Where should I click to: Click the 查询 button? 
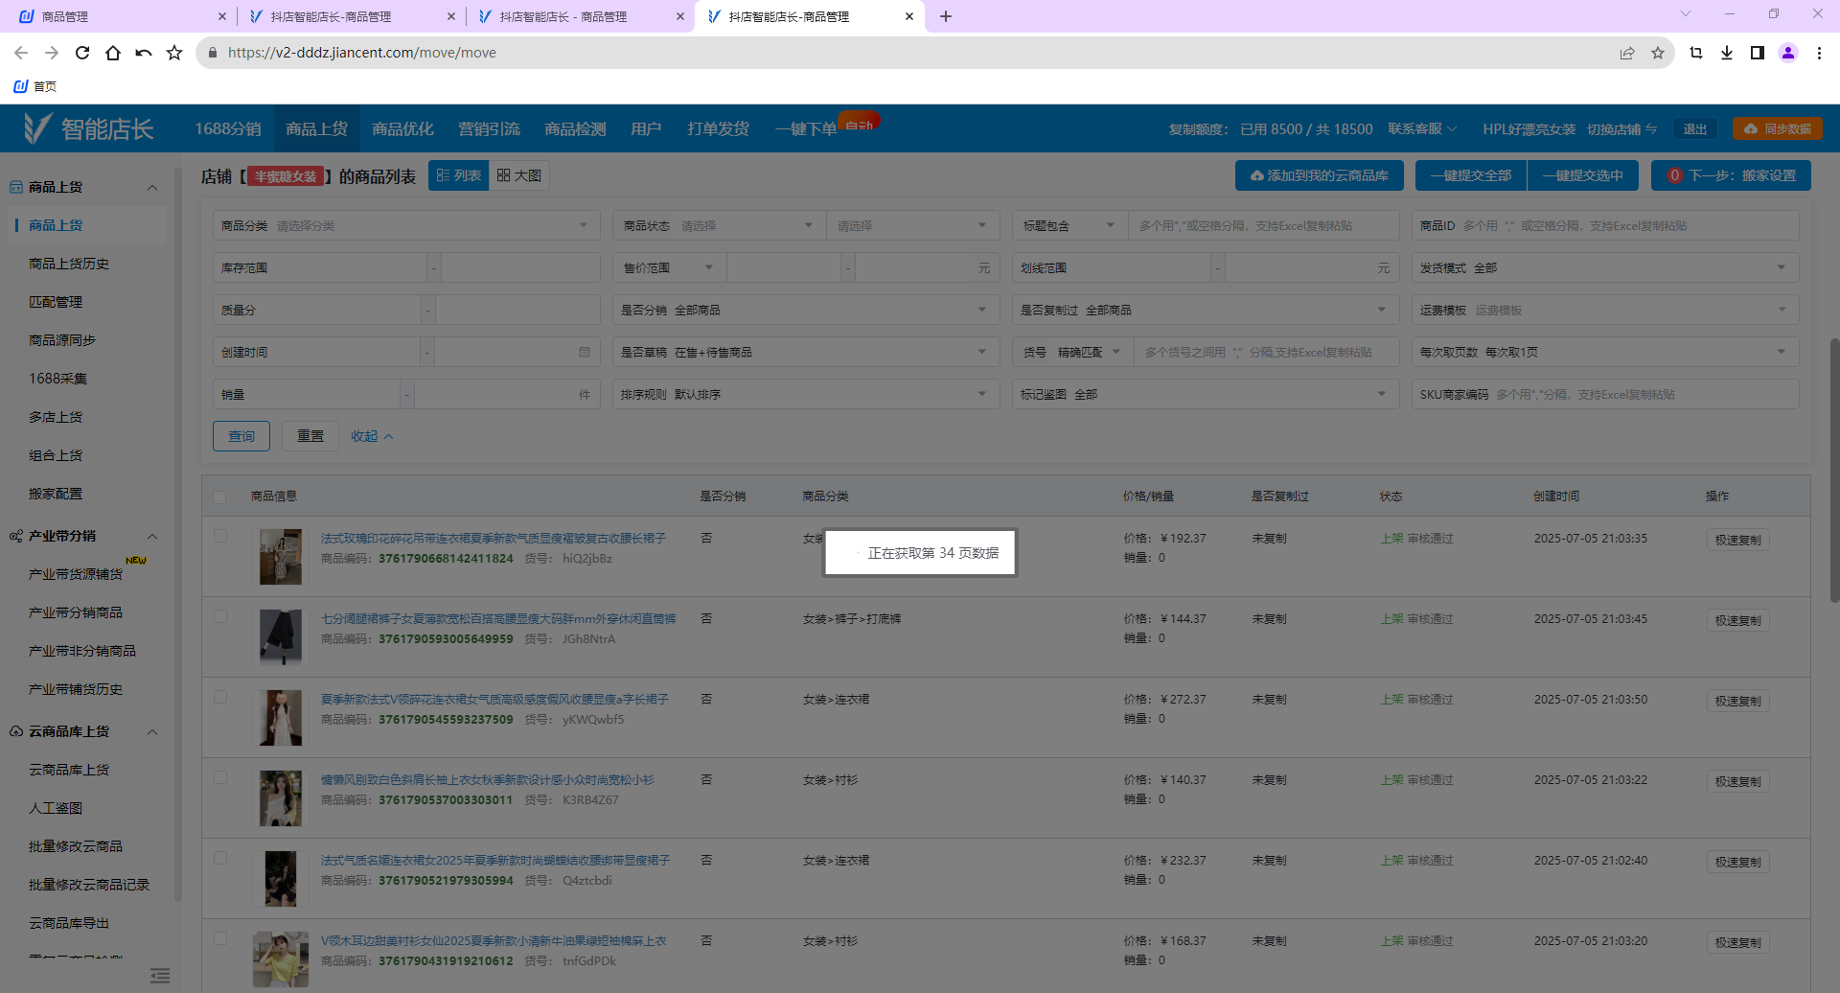(x=241, y=436)
